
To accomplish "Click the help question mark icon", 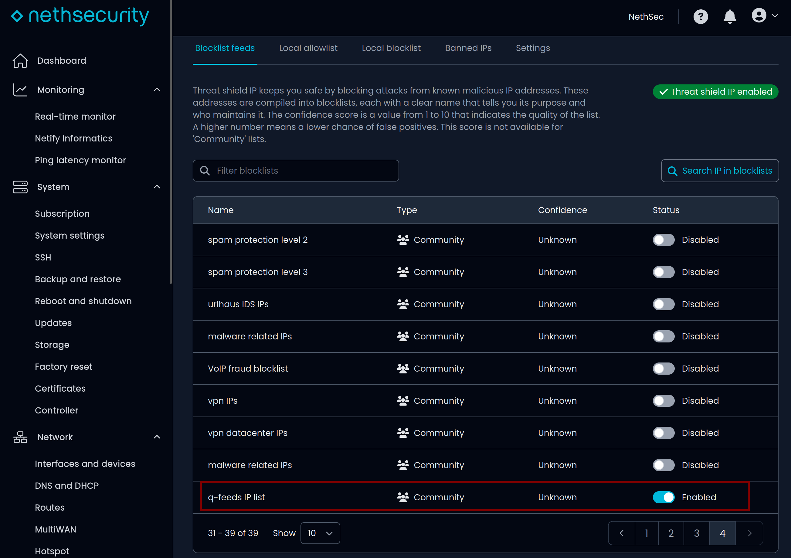I will (x=700, y=16).
